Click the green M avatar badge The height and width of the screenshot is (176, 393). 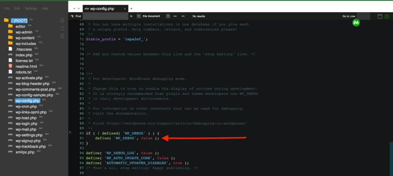[356, 23]
